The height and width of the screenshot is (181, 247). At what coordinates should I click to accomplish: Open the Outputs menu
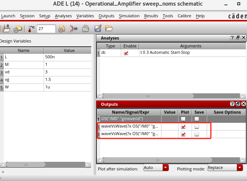pos(106,16)
